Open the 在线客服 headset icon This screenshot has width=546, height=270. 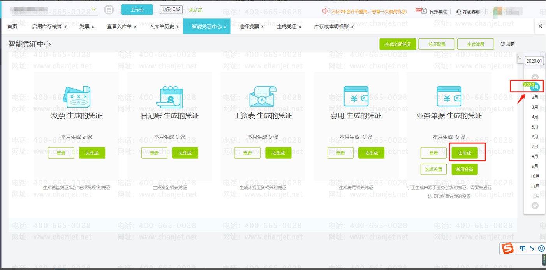tap(458, 12)
